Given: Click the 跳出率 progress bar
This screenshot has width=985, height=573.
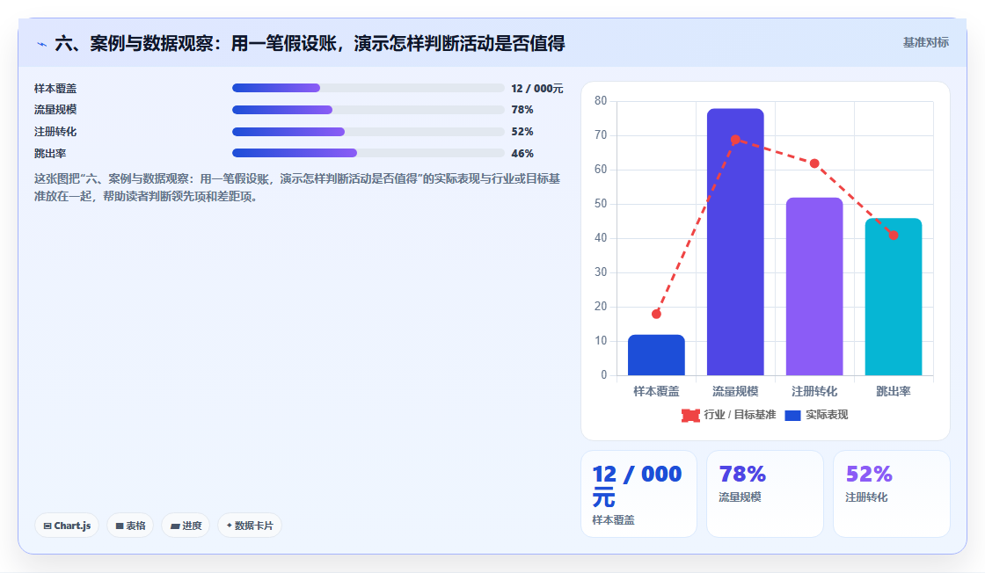Looking at the screenshot, I should (x=368, y=153).
